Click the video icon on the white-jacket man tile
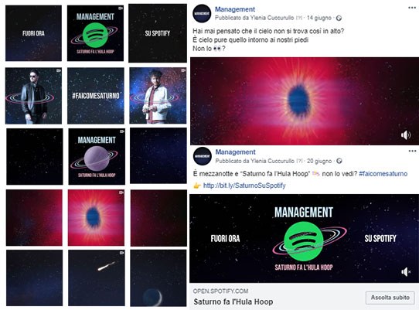419x310 pixels. coord(183,70)
